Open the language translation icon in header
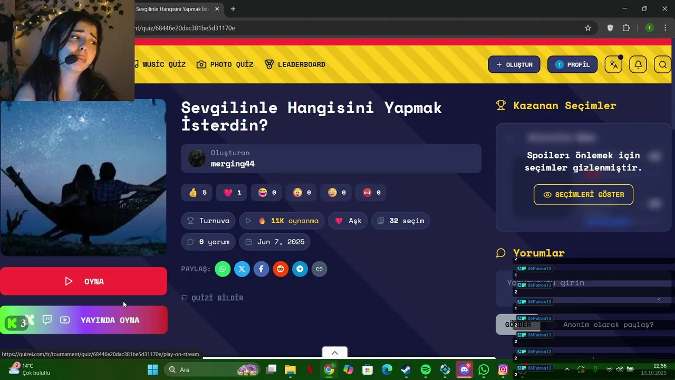The width and height of the screenshot is (675, 380). [613, 64]
